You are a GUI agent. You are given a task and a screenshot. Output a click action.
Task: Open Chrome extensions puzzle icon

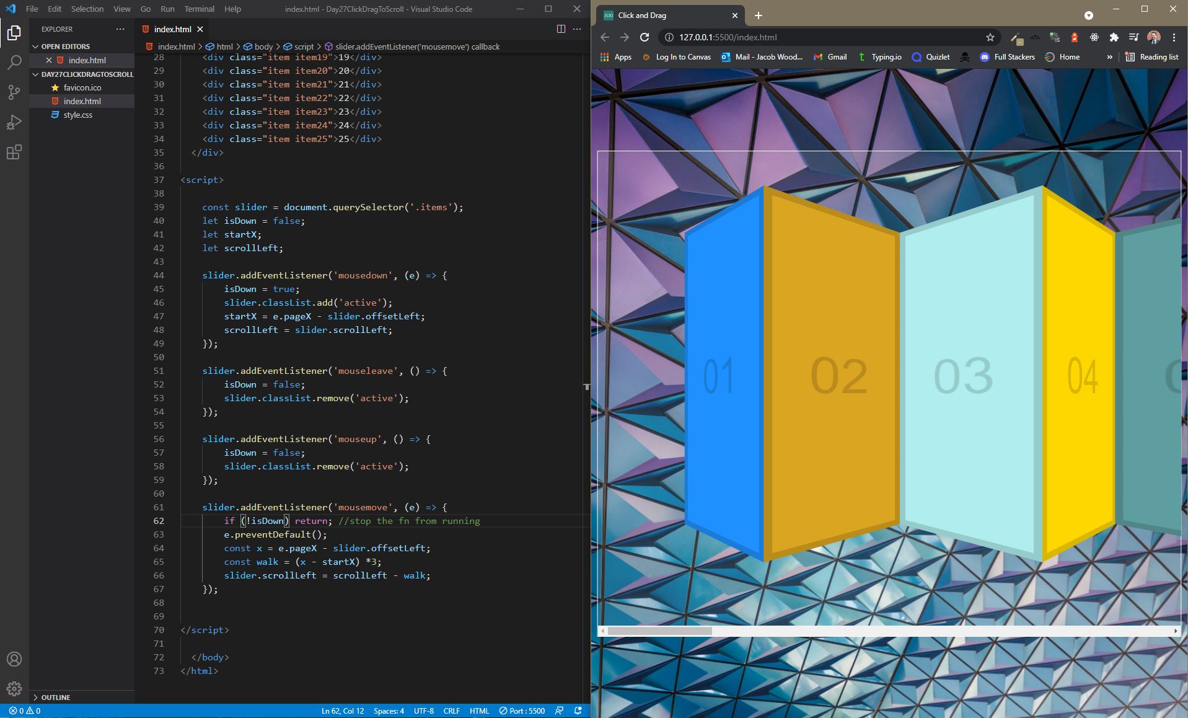(x=1114, y=37)
